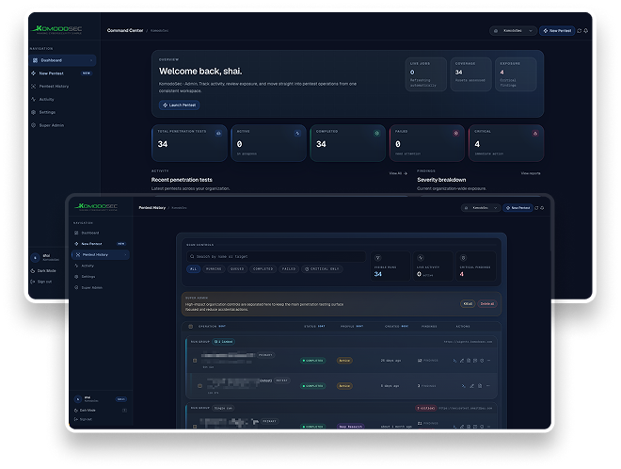Click the Visible Runs filter icon
Viewport: 621px width, 469px height.
click(x=378, y=258)
